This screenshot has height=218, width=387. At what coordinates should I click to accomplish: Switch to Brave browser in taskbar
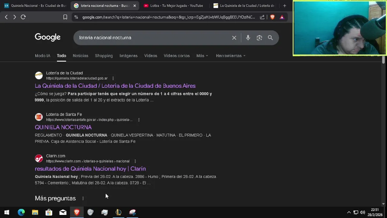[77, 212]
